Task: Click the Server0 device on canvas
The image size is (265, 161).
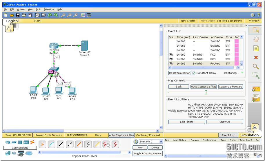Action: click(x=84, y=45)
